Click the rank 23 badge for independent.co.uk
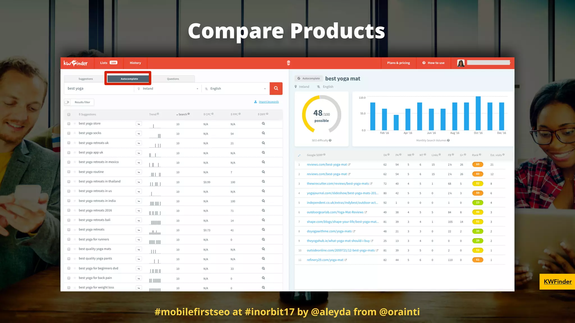Screen dimensions: 575x323 click(478, 203)
